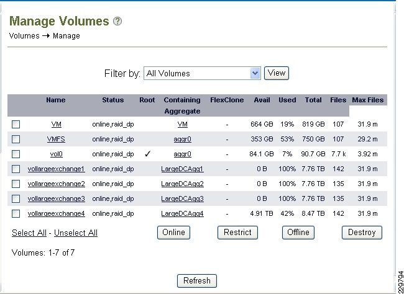Refresh the volumes list
Viewport: 404px width, 294px height.
pos(197,280)
